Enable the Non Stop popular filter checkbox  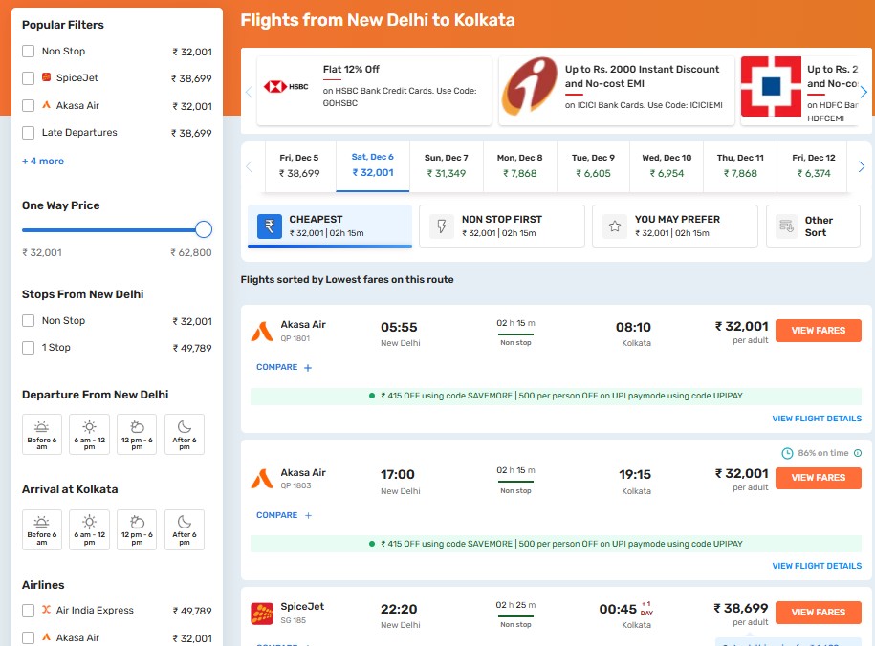(29, 52)
